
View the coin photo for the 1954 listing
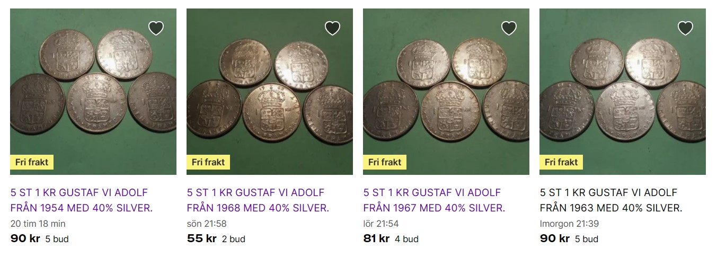[x=93, y=91]
